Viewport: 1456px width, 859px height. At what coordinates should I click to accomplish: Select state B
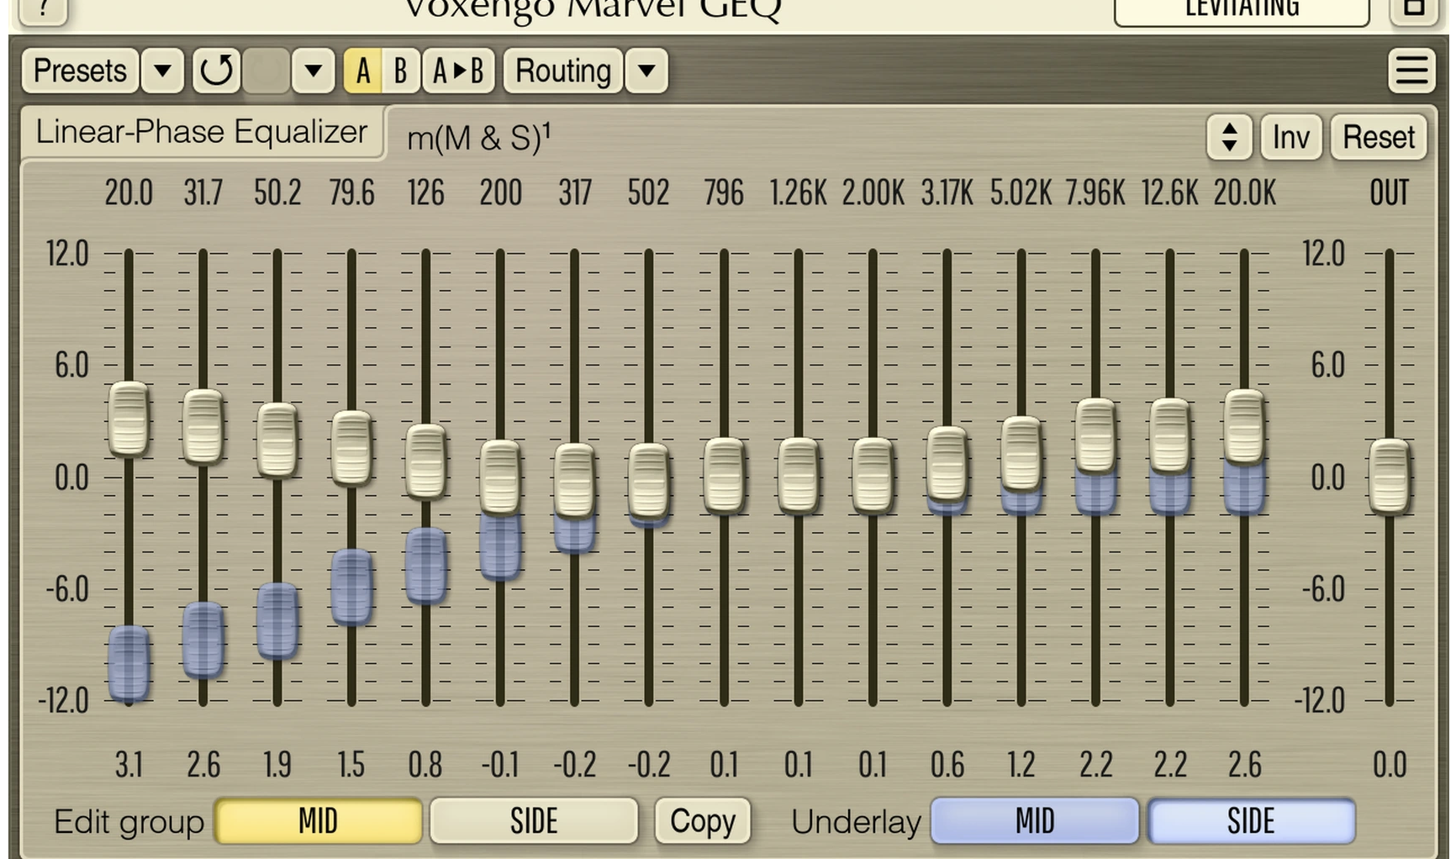(x=401, y=71)
